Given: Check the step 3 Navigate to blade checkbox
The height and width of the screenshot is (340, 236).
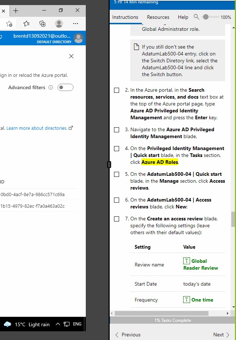Looking at the screenshot, I should 117,130.
